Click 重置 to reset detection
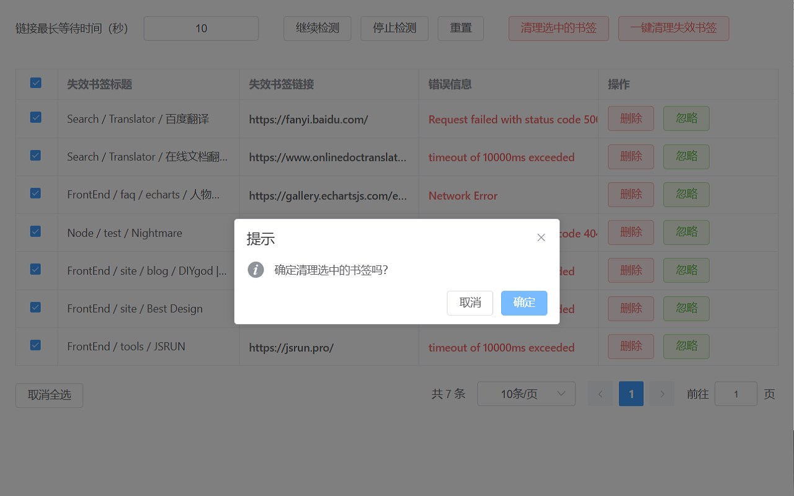The width and height of the screenshot is (794, 496). (461, 28)
